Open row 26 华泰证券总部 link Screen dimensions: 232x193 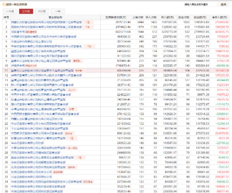(28, 143)
